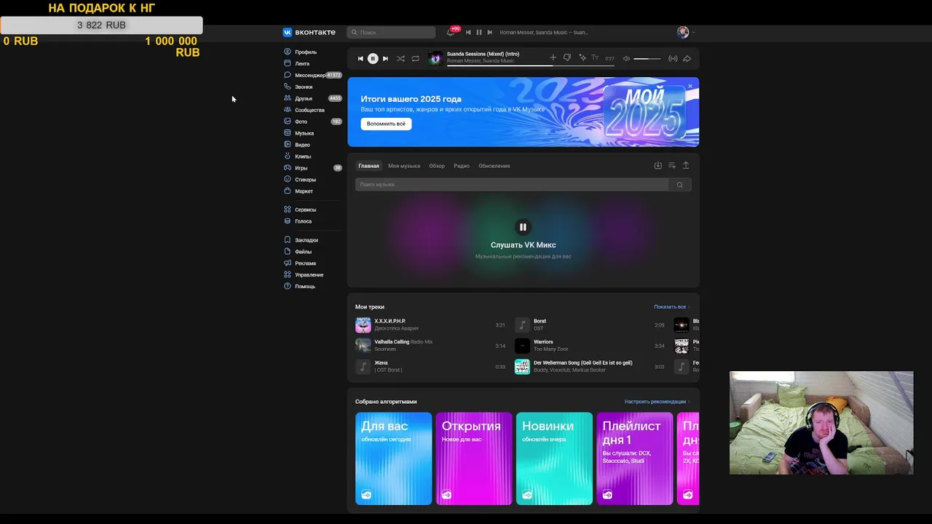The height and width of the screenshot is (524, 932).
Task: Close the Итоги 2025 года banner
Action: click(x=690, y=86)
